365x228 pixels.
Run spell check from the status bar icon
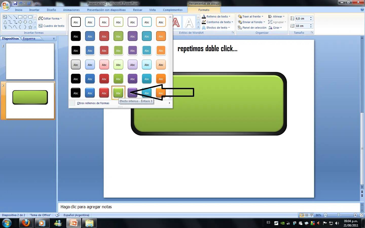tap(58, 215)
